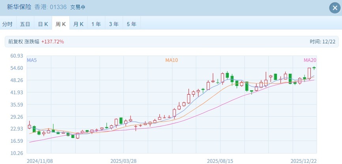The image size is (342, 164).
Task: Switch to the 月K tab
Action: click(78, 24)
